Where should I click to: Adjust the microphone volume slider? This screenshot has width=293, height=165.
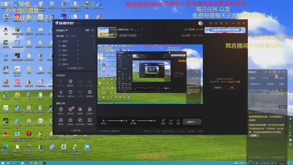[115, 121]
